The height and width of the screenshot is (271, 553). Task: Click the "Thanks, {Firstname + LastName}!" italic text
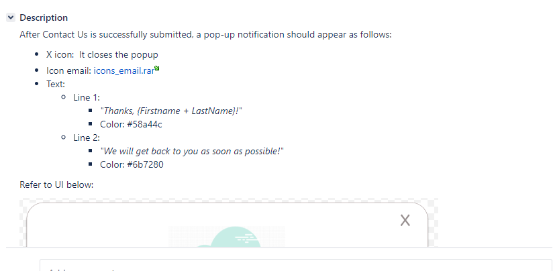click(171, 111)
